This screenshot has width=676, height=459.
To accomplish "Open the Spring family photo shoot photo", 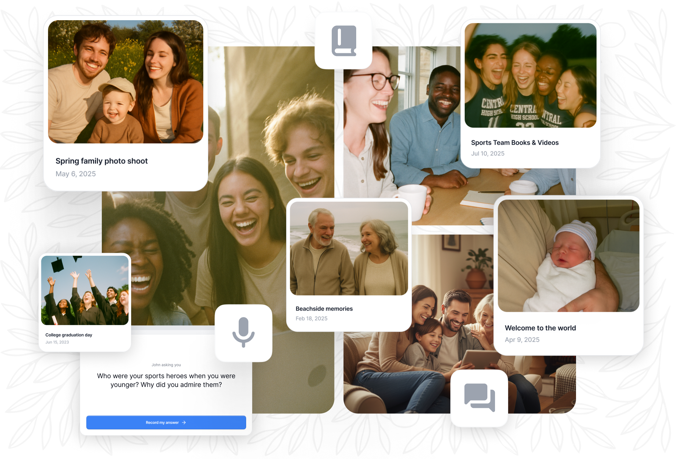I will (125, 82).
